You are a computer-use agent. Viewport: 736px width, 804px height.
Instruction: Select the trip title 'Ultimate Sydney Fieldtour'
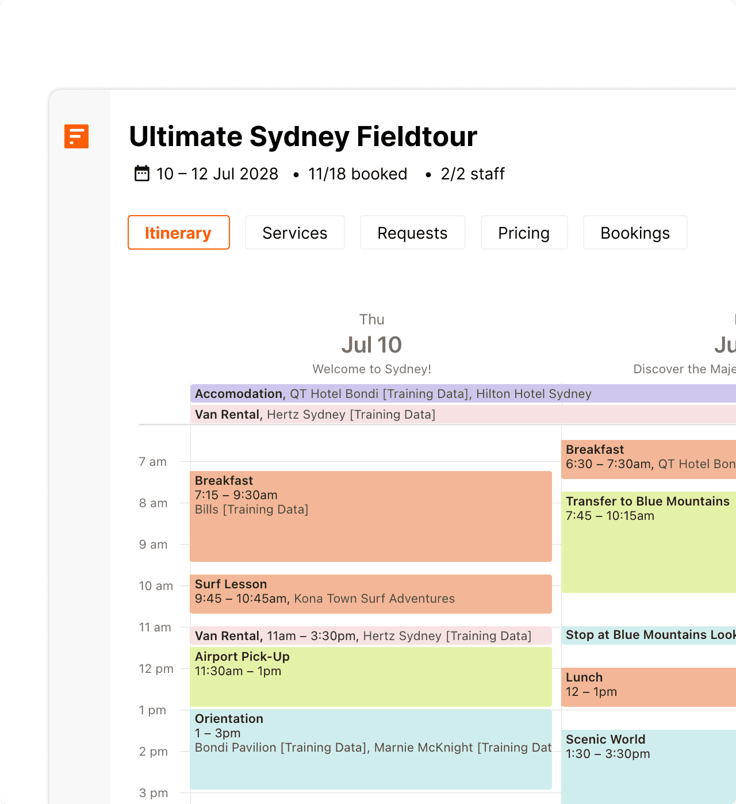pyautogui.click(x=303, y=136)
